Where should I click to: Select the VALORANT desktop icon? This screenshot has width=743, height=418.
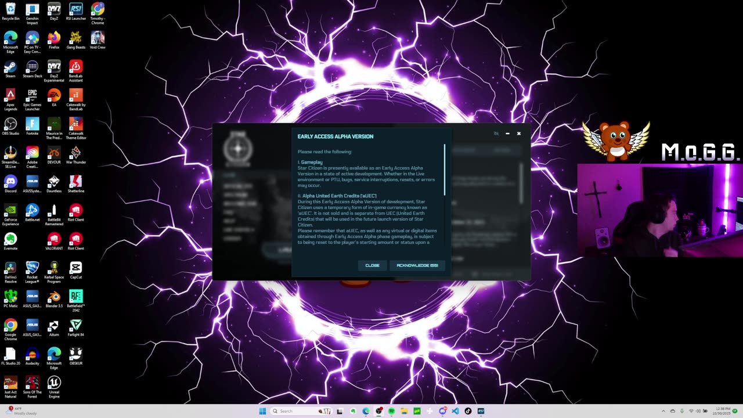point(54,242)
